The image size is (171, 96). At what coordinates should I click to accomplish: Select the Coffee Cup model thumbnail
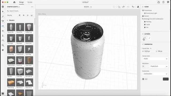pyautogui.click(x=29, y=27)
